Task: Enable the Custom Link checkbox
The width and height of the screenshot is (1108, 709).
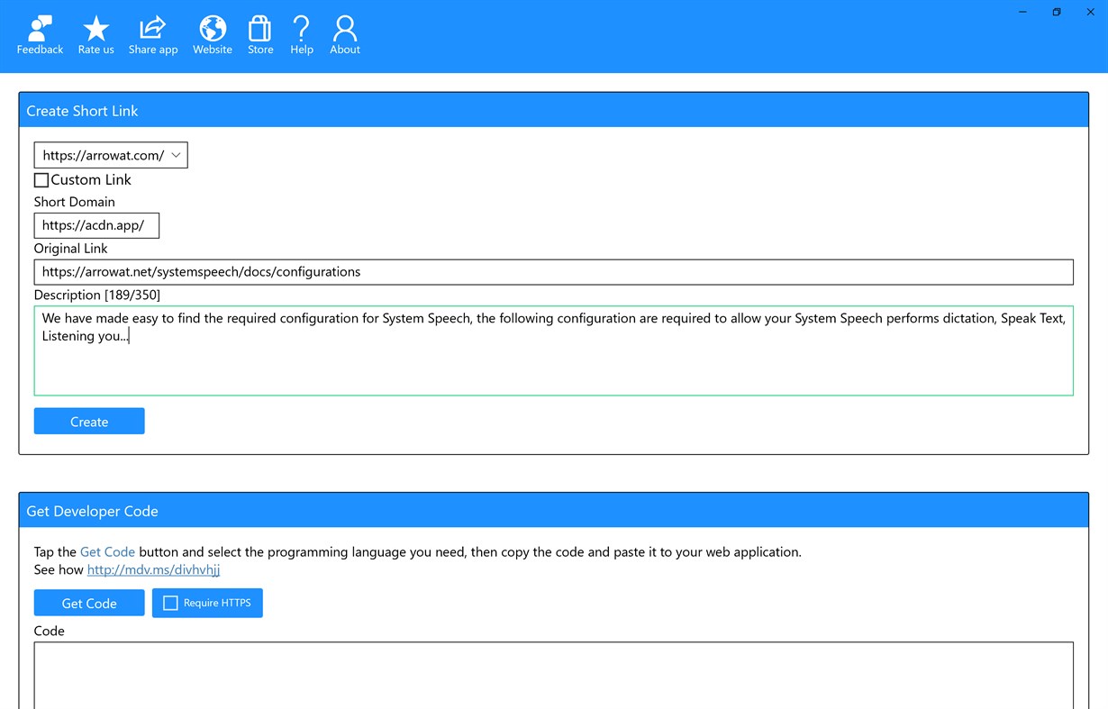Action: 41,180
